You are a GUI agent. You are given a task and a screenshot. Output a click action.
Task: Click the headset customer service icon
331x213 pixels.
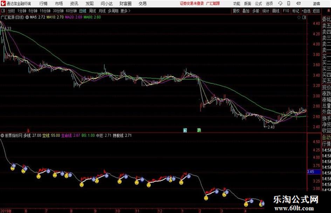point(280,3)
